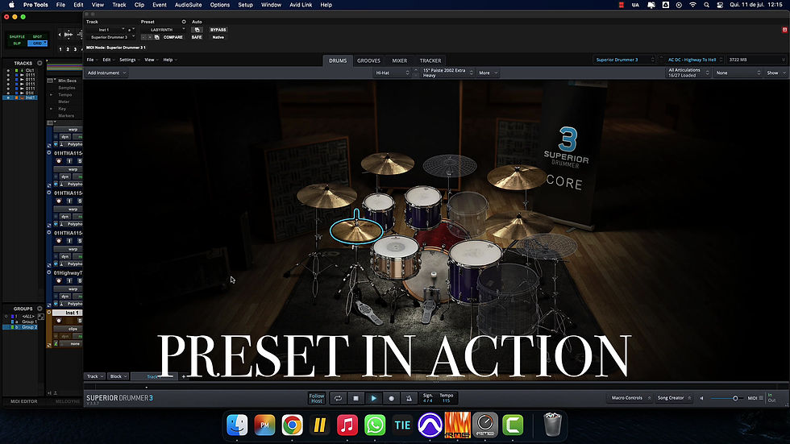790x444 pixels.
Task: Toggle the SAFE automation button
Action: tap(197, 37)
